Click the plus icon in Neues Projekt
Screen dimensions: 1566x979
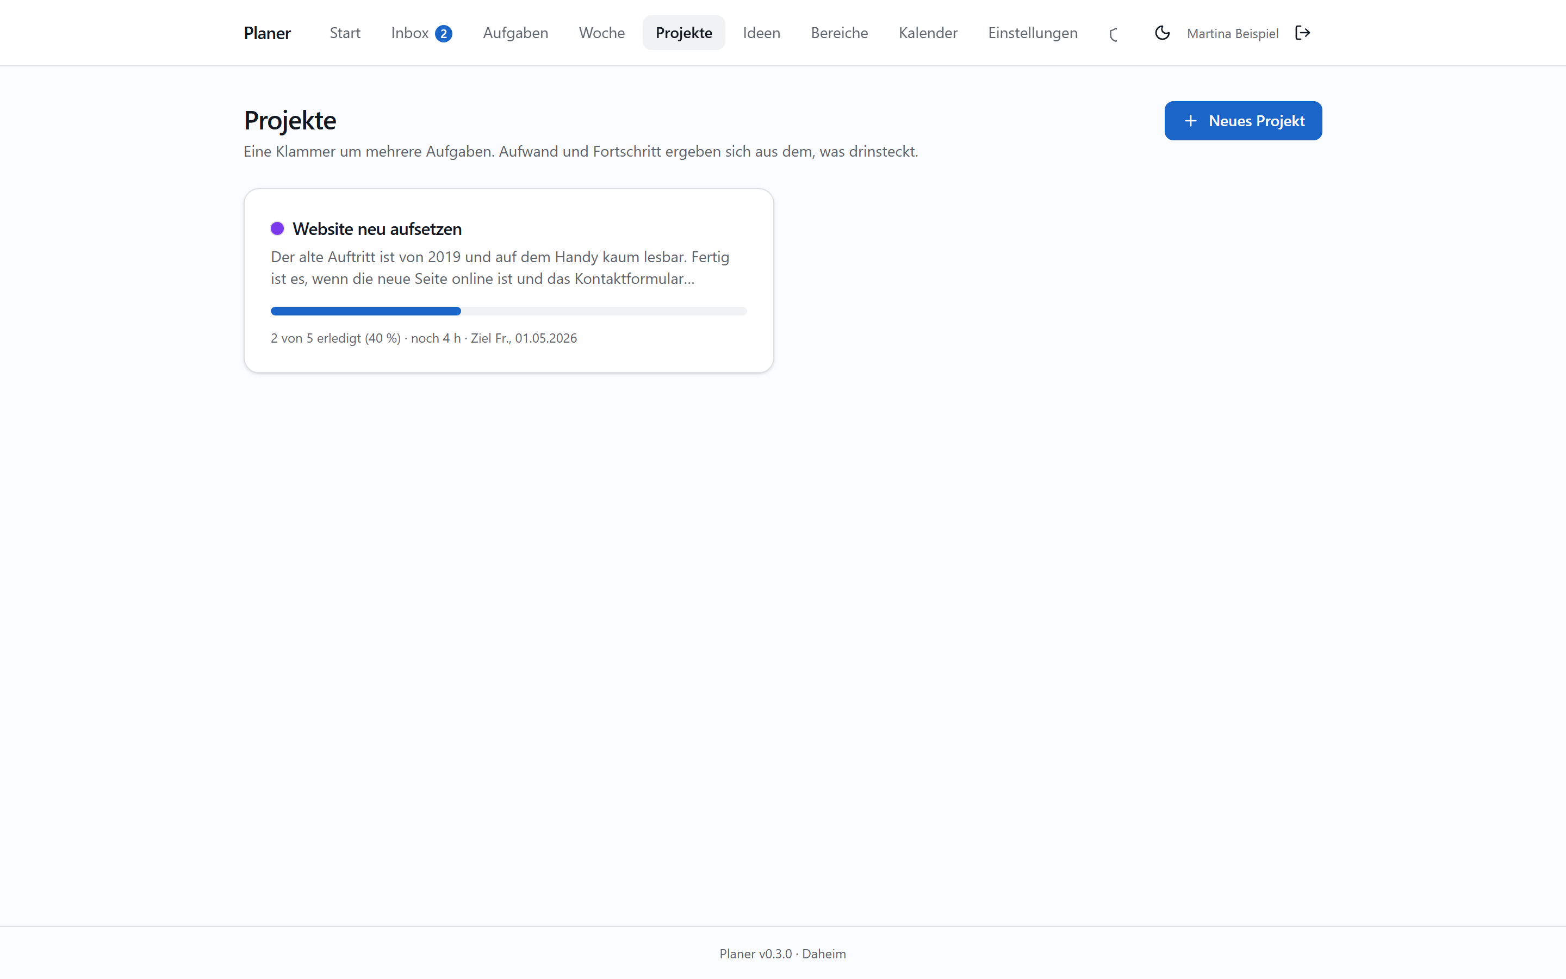[x=1190, y=121]
